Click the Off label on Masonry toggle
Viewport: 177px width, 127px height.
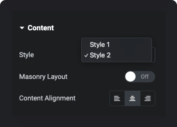[145, 77]
